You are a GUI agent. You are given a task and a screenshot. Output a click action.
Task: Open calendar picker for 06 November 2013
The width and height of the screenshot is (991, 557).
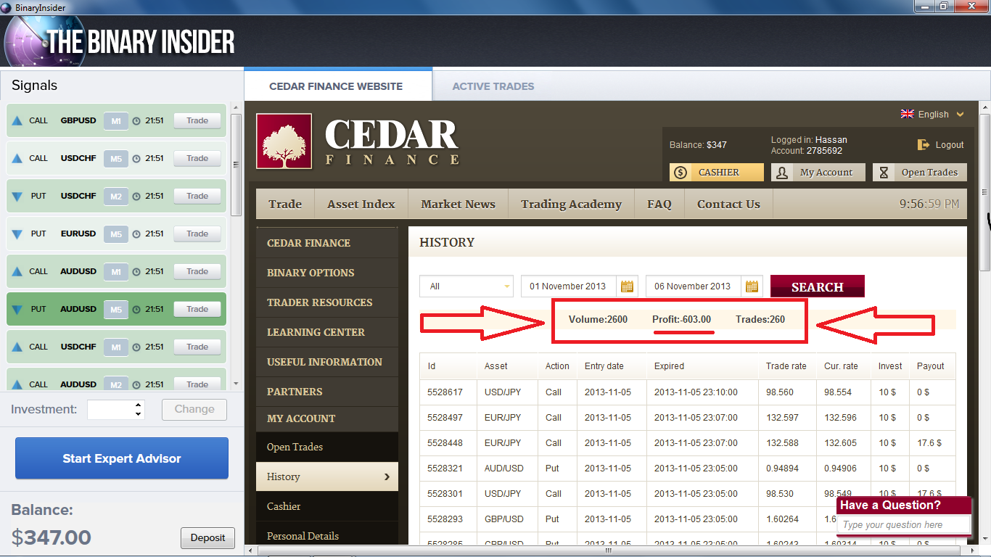[752, 286]
